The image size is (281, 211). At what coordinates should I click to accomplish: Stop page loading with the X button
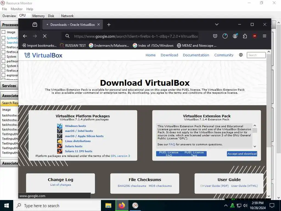point(45,36)
